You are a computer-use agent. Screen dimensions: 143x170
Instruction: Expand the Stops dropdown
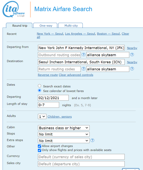pyautogui.click(x=64, y=134)
